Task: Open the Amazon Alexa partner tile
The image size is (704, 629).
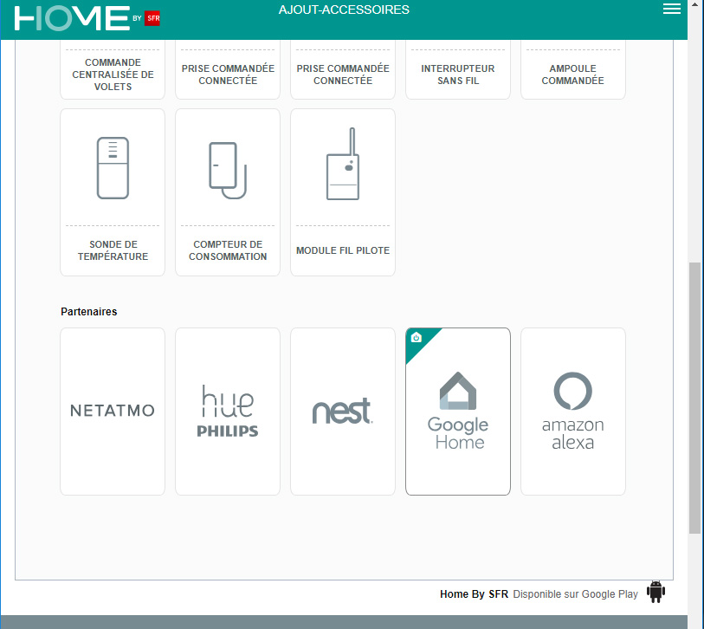Action: (573, 411)
